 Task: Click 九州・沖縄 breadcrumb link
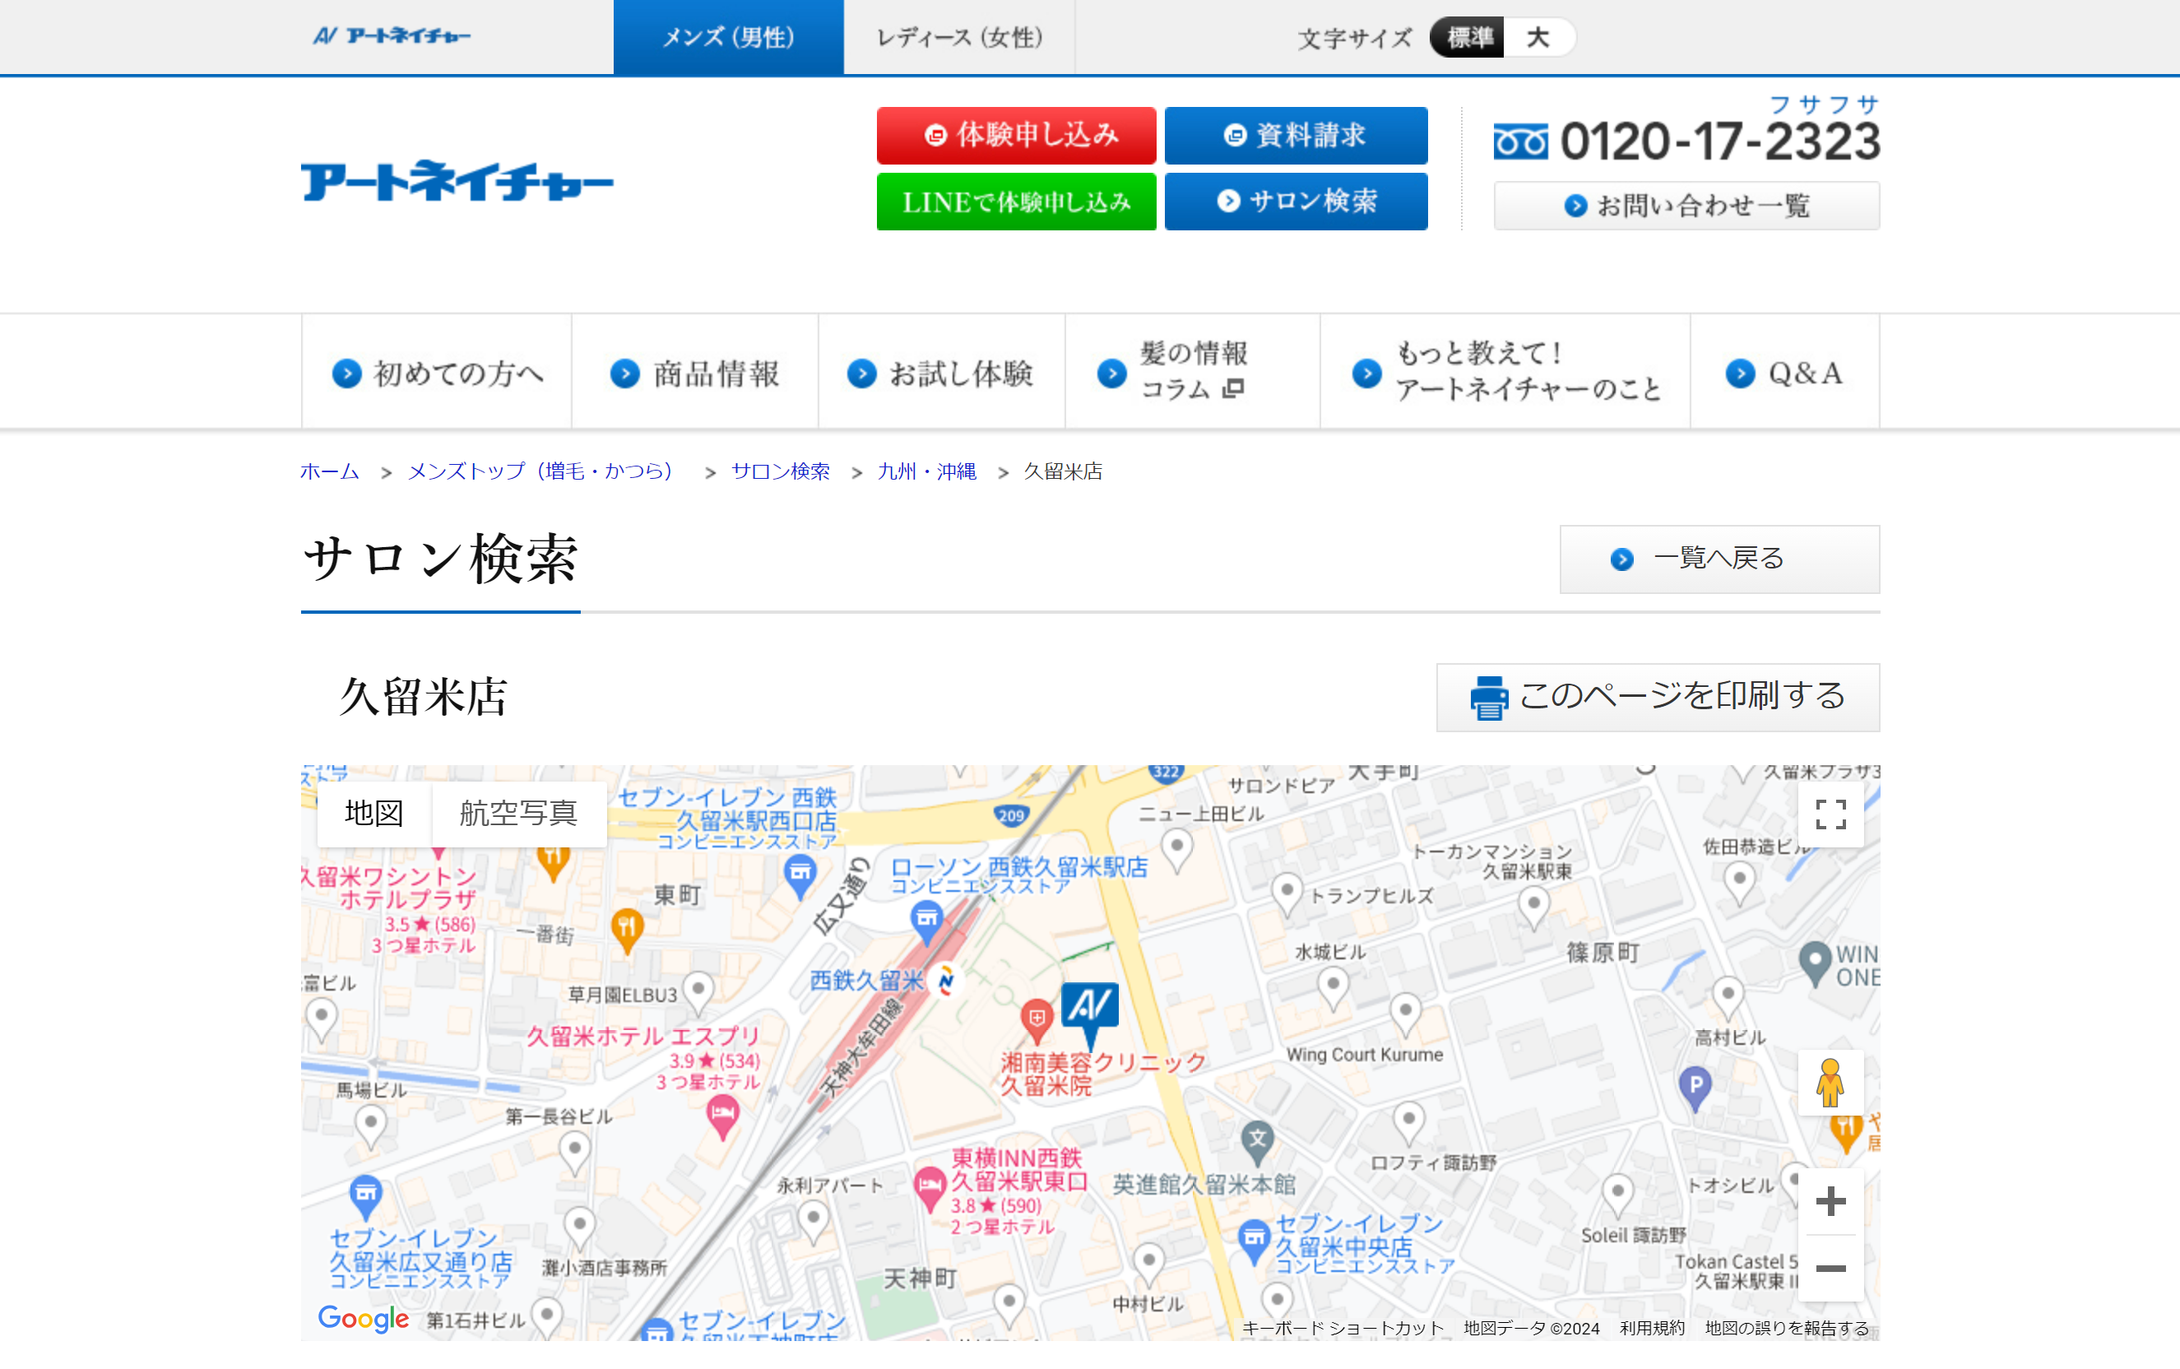pos(927,471)
